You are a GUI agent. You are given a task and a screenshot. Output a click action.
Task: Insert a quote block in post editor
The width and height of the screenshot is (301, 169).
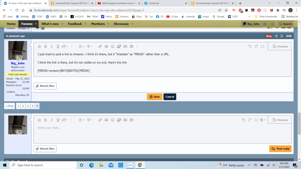(125, 46)
